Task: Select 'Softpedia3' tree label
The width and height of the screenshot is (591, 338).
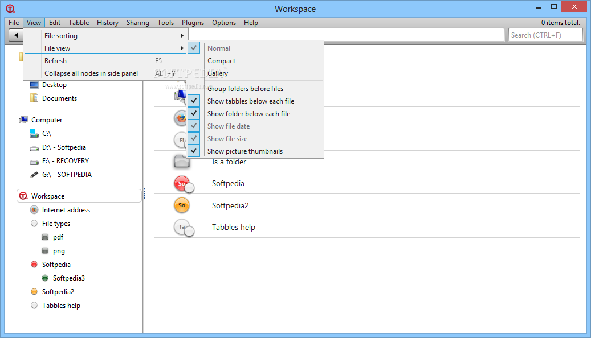Action: click(x=68, y=278)
